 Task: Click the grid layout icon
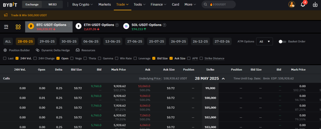pos(18,27)
